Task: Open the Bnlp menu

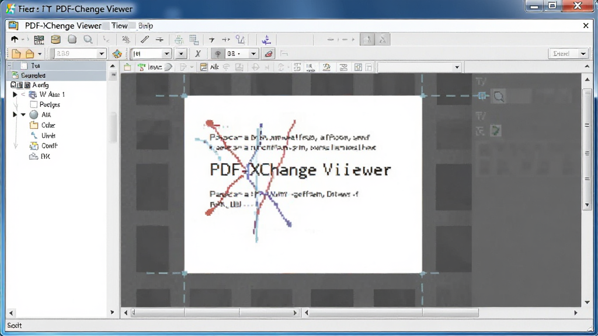Action: [145, 26]
